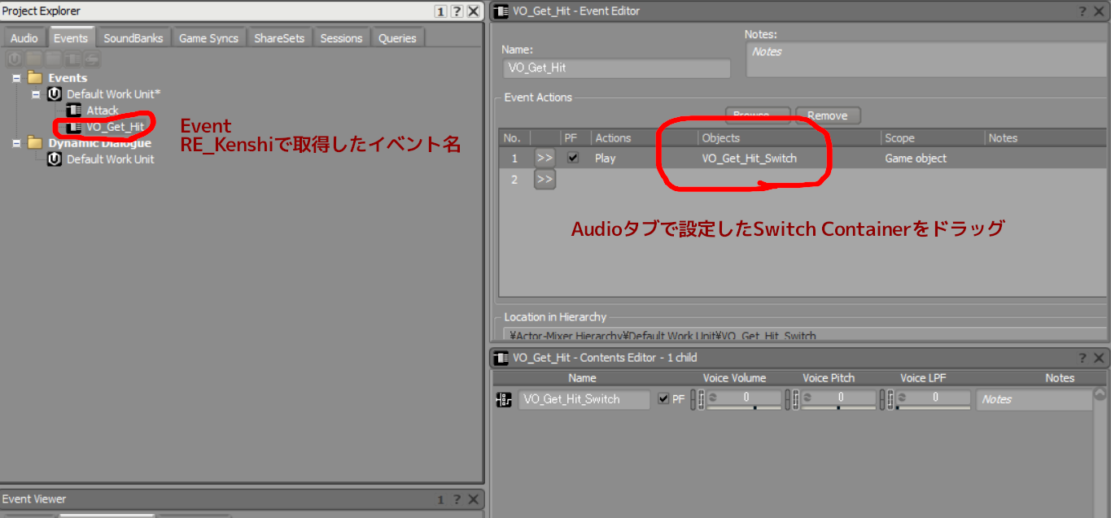Screen dimensions: 1111x518
Task: Switch to the Game Syncs tab
Action: point(208,38)
